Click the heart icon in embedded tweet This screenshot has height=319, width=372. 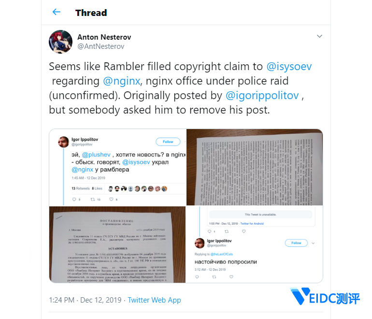(111, 199)
